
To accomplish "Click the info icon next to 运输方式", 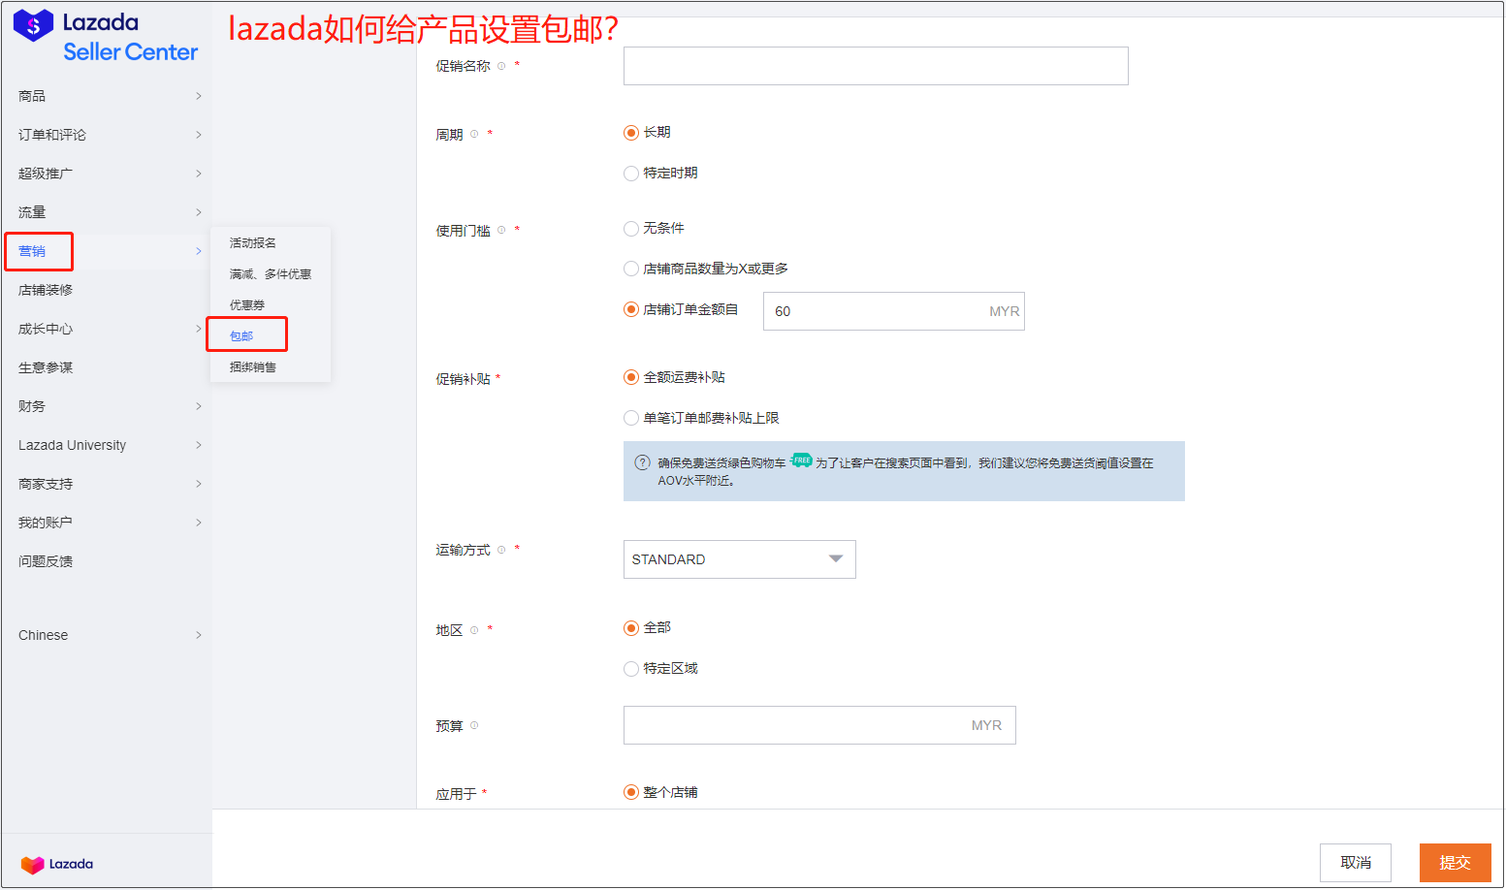I will [501, 550].
